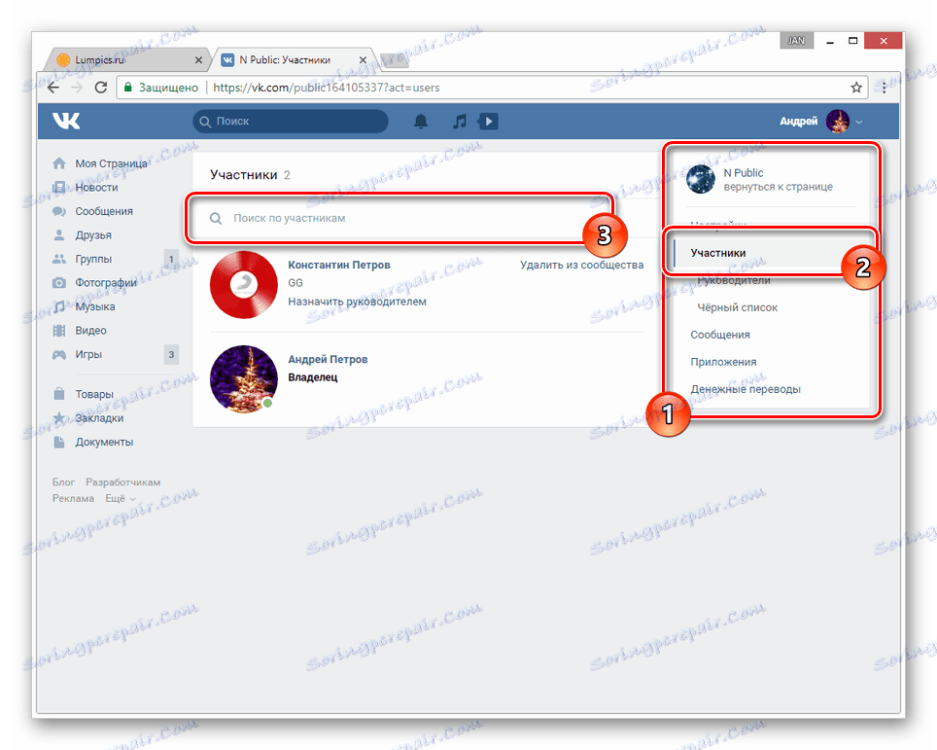Click the Андрей username in header
Screen dimensions: 937x750
(x=798, y=122)
